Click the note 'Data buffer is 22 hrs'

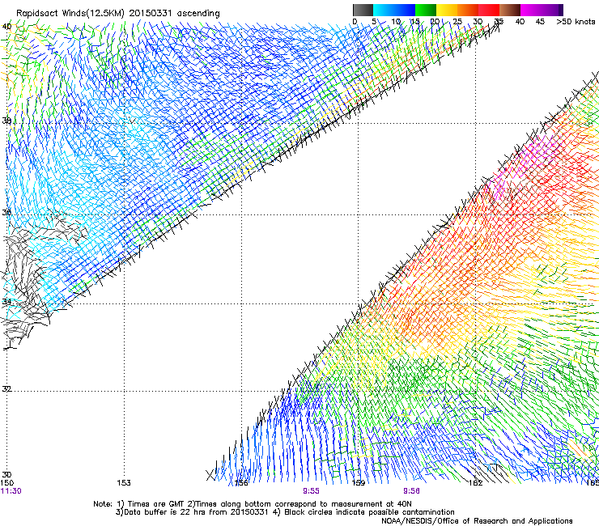(x=166, y=512)
